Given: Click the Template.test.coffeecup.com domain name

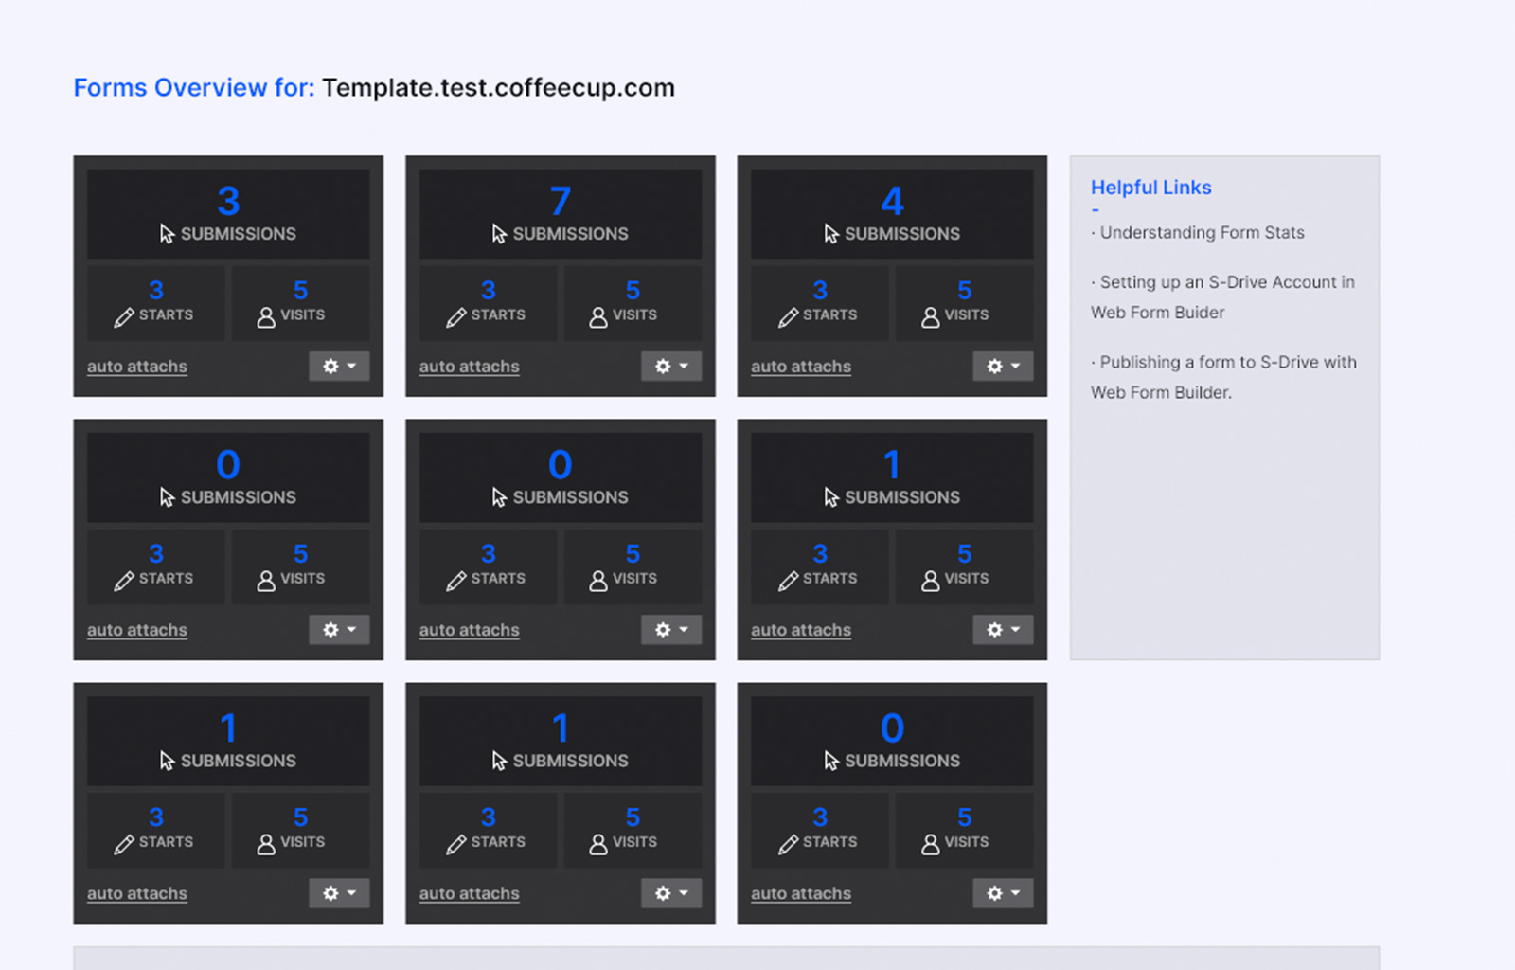Looking at the screenshot, I should pos(498,88).
